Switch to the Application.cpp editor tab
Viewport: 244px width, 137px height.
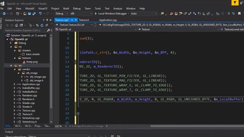pos(108,20)
